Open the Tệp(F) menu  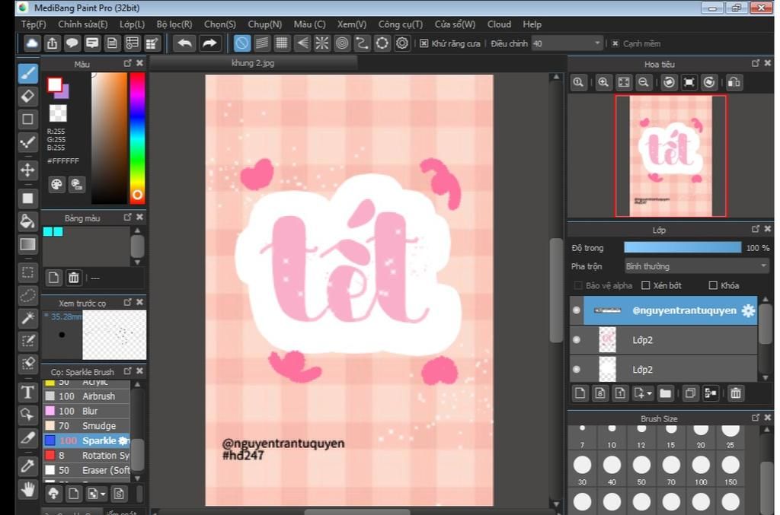(x=34, y=24)
